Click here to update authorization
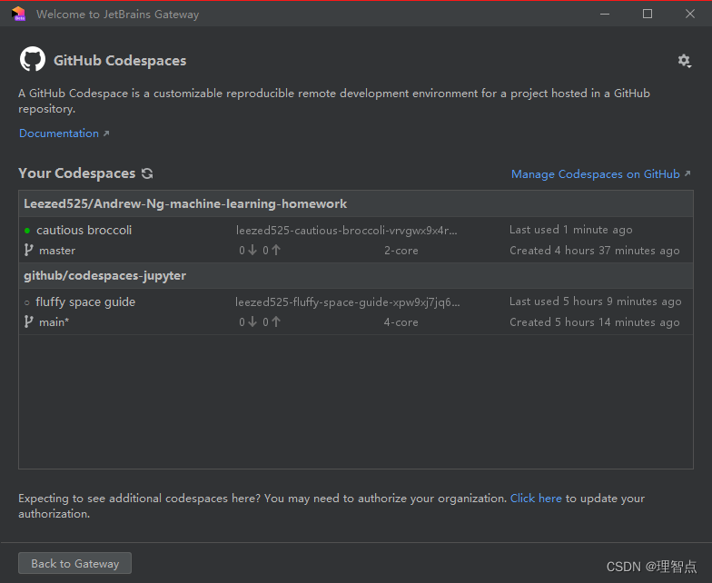Screen dimensions: 712x583 pyautogui.click(x=536, y=498)
